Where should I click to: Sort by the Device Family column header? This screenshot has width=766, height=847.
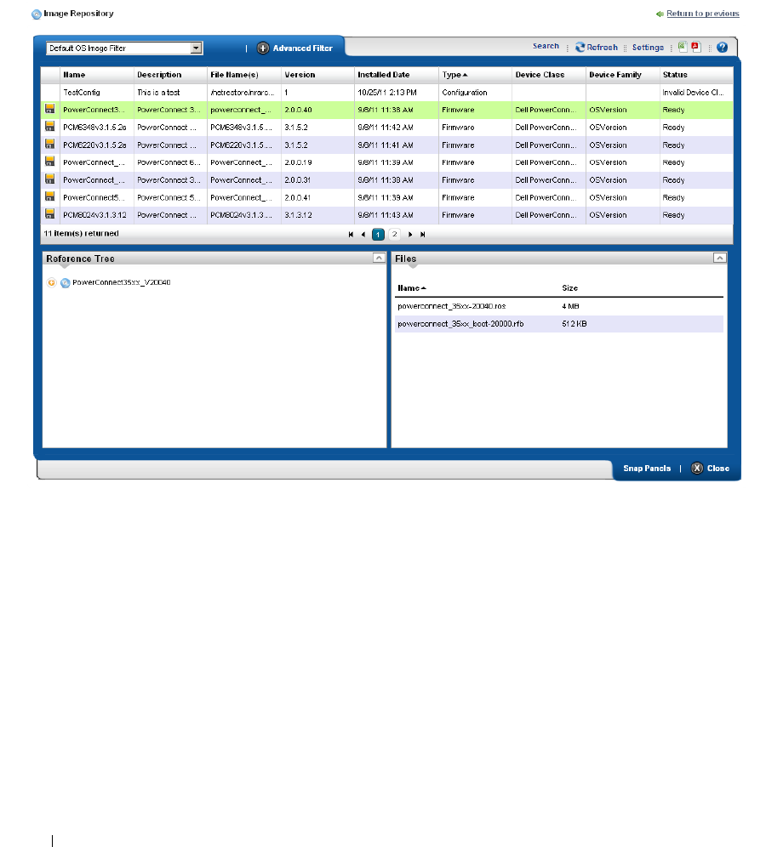[615, 75]
